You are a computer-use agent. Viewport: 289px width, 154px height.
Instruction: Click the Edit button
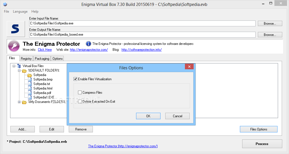click(x=52, y=129)
